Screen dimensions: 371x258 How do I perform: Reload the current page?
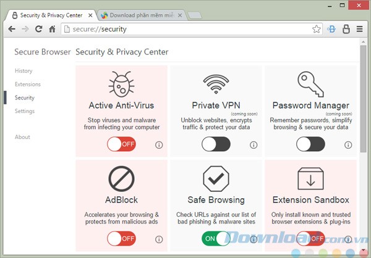tap(39, 28)
